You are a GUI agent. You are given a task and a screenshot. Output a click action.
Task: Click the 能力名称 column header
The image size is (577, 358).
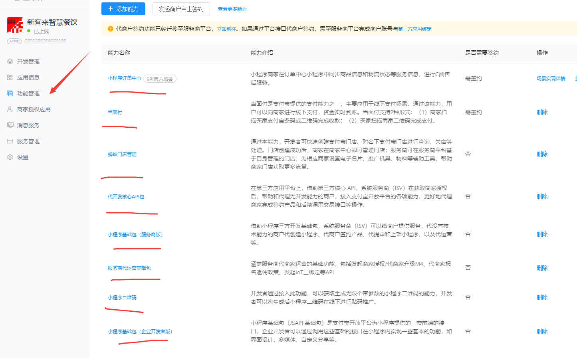tap(119, 53)
